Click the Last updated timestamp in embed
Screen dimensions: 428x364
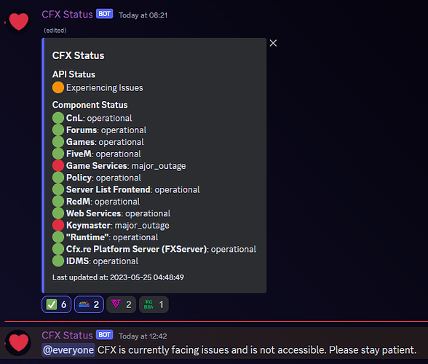pyautogui.click(x=118, y=277)
